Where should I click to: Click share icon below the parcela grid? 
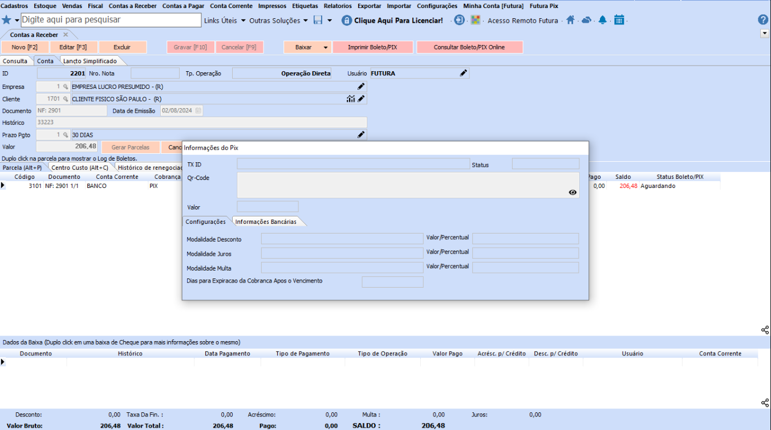tap(765, 330)
